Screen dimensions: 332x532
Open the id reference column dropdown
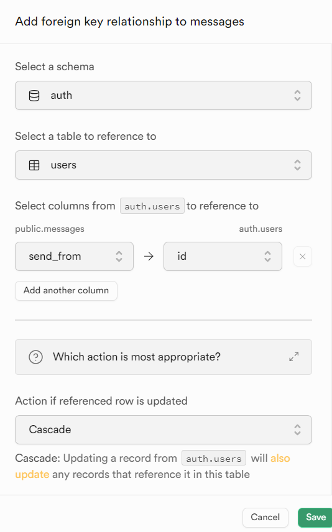(x=223, y=256)
